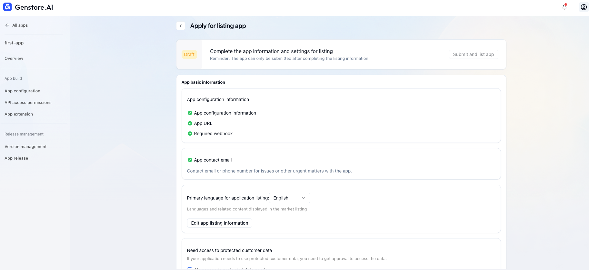
Task: Select Version management
Action: coord(25,147)
